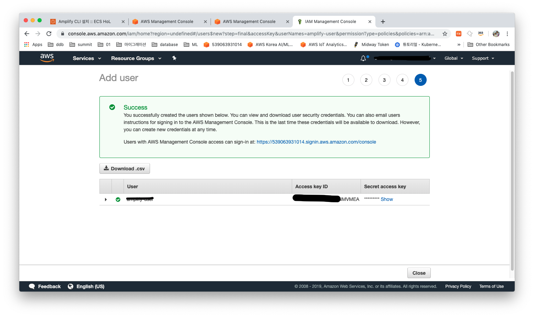Viewport: 534px width, 317px height.
Task: Open the Midway Token bookmark
Action: pos(371,45)
